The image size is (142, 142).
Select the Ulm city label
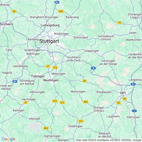click(123, 93)
